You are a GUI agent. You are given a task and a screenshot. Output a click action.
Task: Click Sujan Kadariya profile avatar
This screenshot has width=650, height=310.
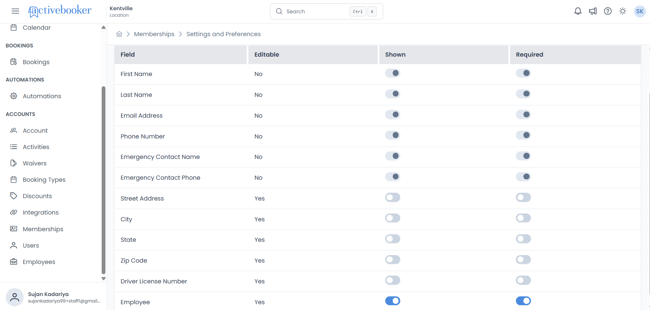click(15, 297)
